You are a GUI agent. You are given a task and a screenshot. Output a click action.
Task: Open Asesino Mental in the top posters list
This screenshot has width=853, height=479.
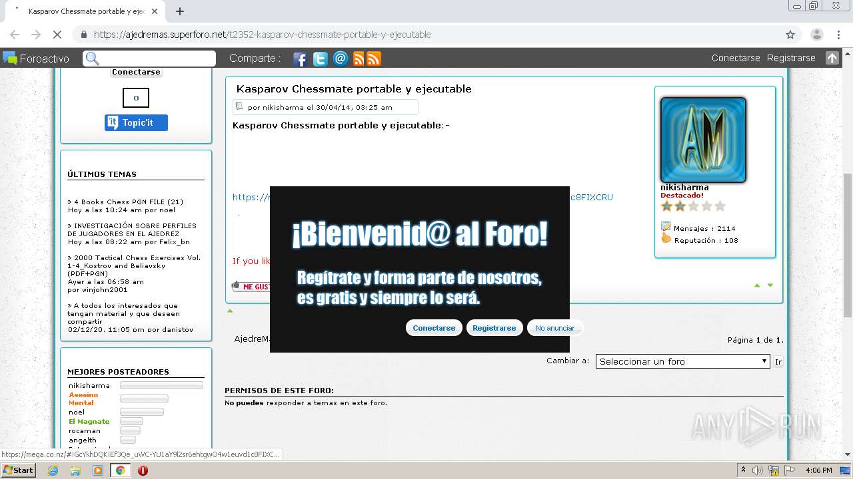click(x=83, y=399)
